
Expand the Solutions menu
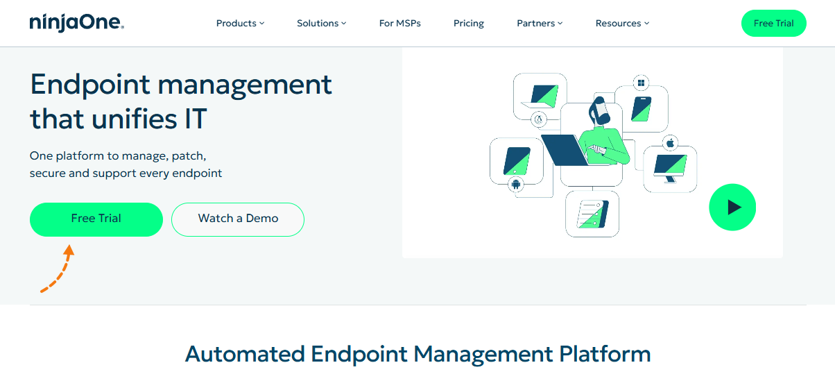322,23
